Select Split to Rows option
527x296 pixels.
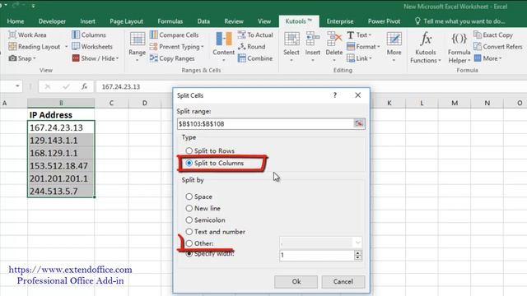pyautogui.click(x=211, y=150)
